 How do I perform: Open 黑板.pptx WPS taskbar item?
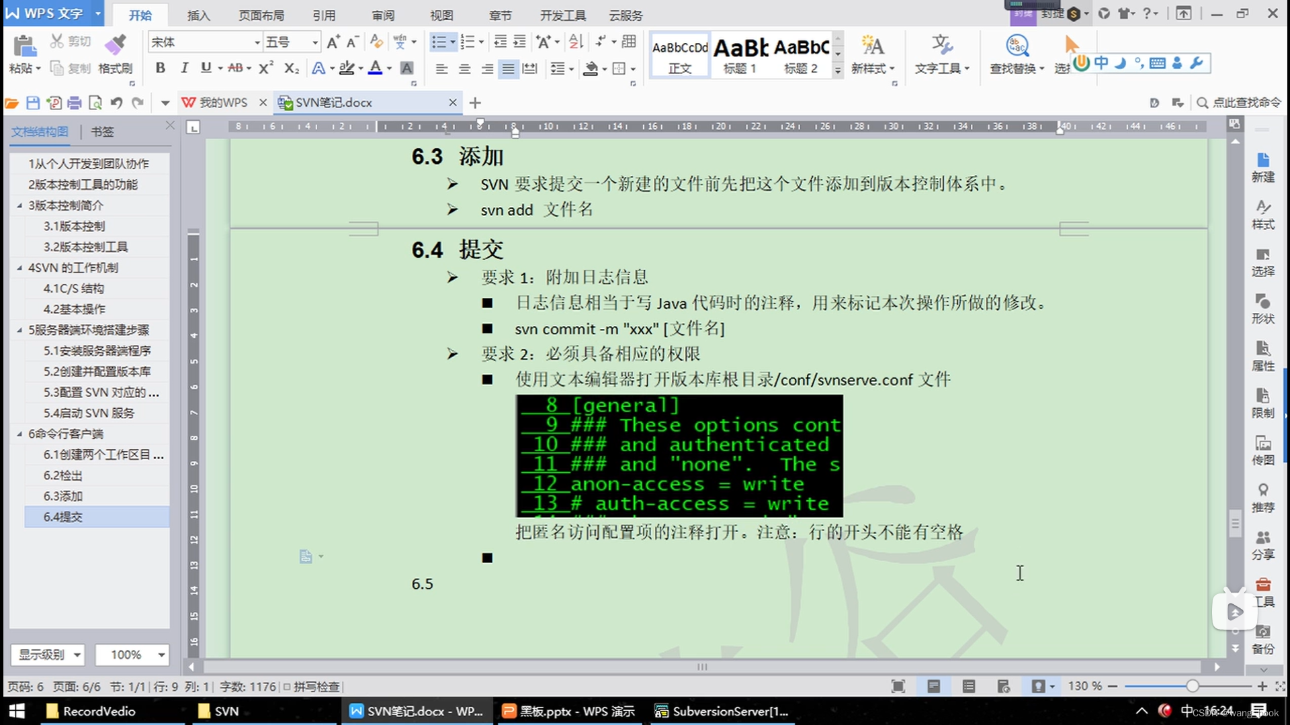568,711
